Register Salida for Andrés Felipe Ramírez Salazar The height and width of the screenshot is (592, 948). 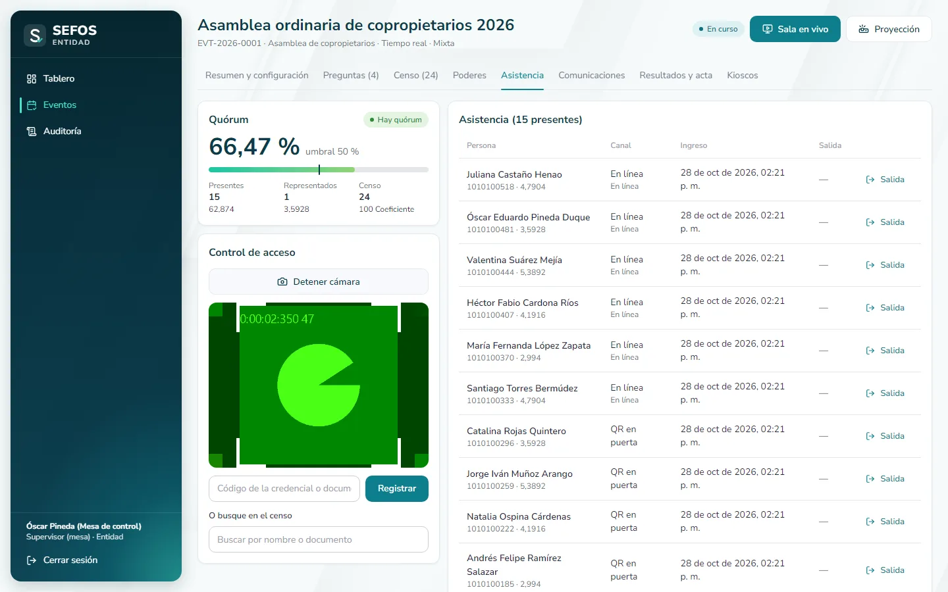coord(885,570)
